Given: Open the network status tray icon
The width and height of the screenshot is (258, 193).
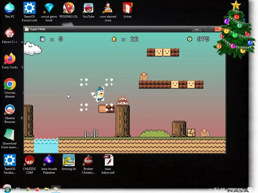Looking at the screenshot, I should click(x=216, y=189).
